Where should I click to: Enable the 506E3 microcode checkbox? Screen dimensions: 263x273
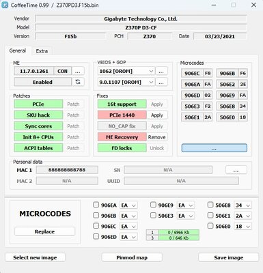pos(153,216)
